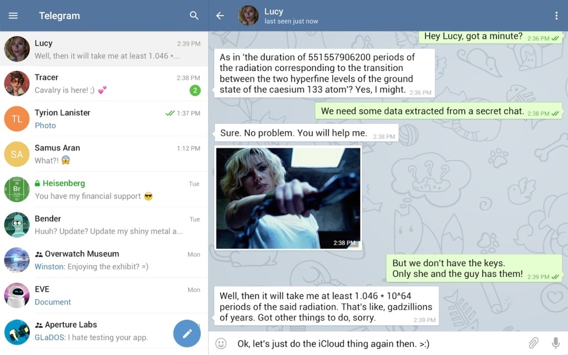Select message about 1.046 * 10^64 periods
Viewport: 568px width, 355px height.
(x=326, y=306)
